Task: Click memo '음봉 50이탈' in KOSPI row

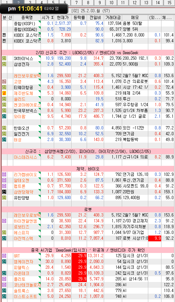Action: [x=132, y=24]
